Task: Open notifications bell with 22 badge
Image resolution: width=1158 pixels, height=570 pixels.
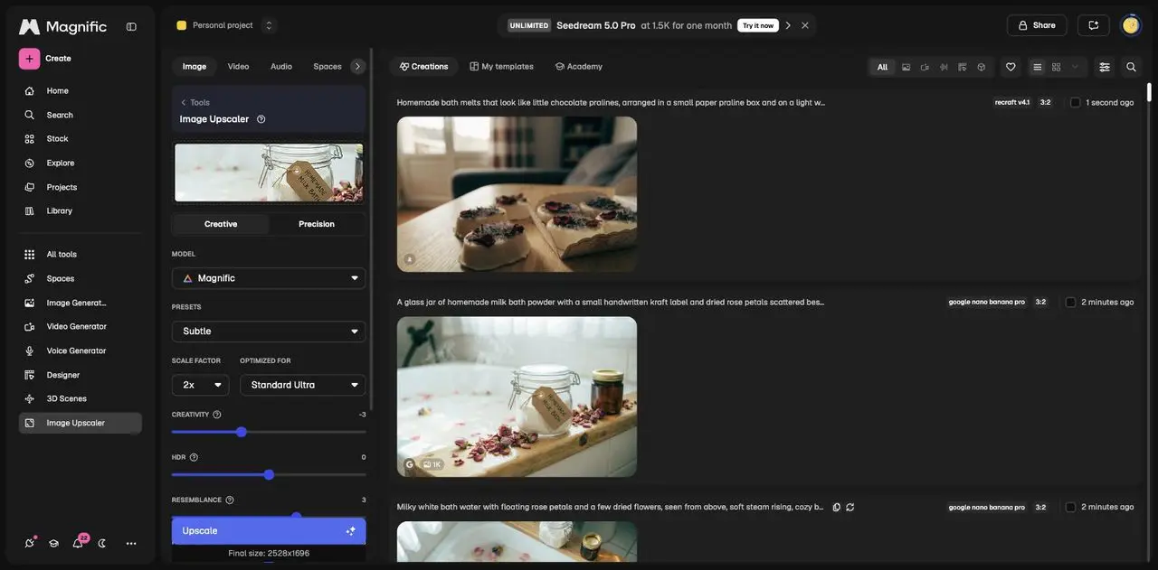Action: click(78, 543)
